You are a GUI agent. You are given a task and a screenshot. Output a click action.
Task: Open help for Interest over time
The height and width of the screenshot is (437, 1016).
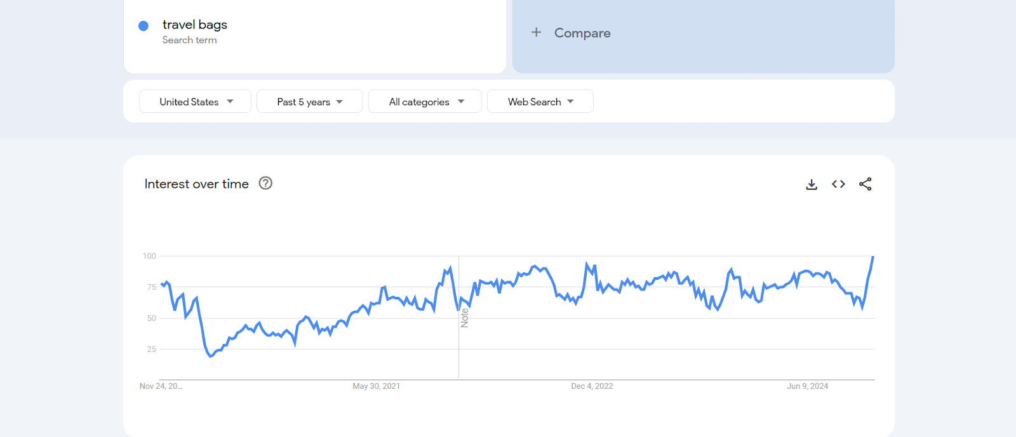[x=265, y=183]
